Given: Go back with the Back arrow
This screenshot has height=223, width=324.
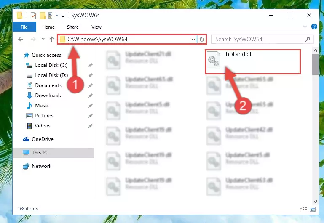Looking at the screenshot, I should tap(21, 39).
